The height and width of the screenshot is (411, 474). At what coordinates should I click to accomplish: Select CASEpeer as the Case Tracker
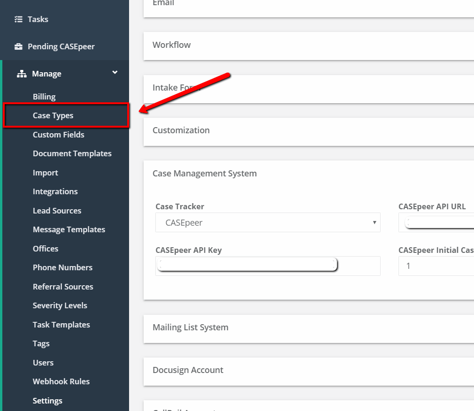(x=268, y=222)
